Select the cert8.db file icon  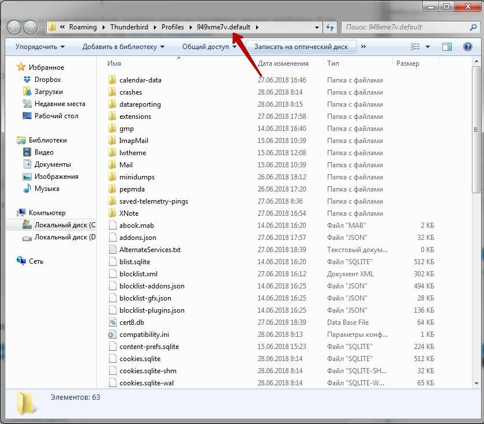tap(112, 322)
